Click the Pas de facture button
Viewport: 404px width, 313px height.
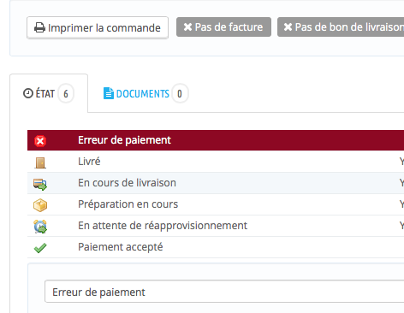[x=223, y=27]
